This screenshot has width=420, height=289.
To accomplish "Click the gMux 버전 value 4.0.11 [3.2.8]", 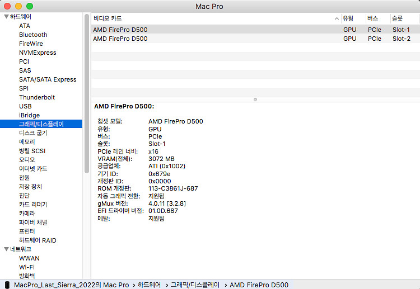I will click(x=167, y=203).
